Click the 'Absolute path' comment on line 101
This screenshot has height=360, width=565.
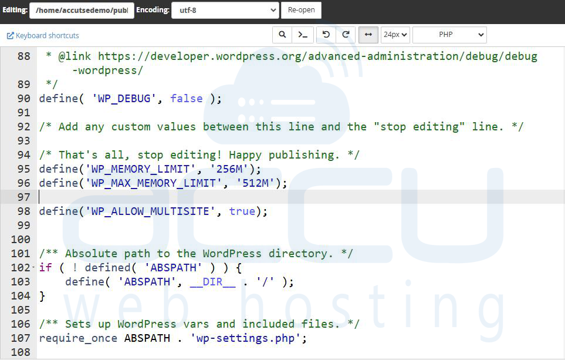tap(196, 254)
